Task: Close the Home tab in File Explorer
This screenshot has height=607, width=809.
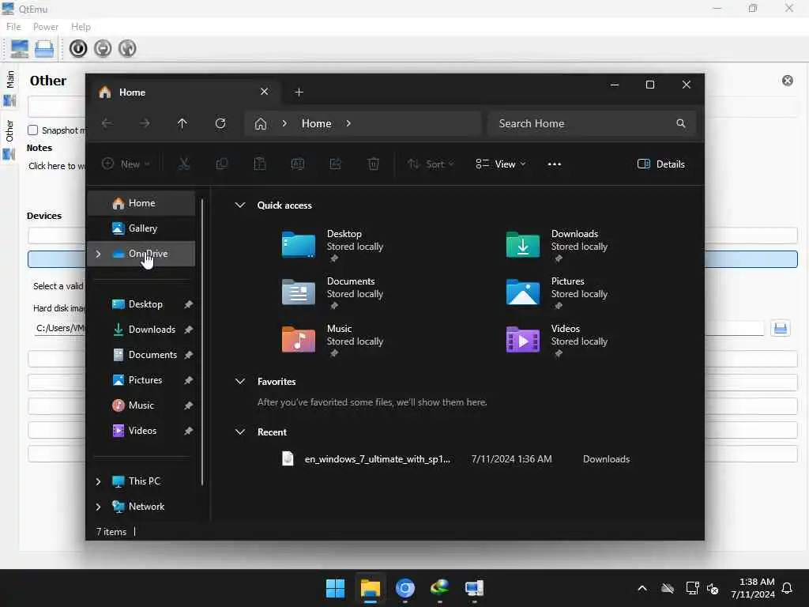Action: (264, 92)
